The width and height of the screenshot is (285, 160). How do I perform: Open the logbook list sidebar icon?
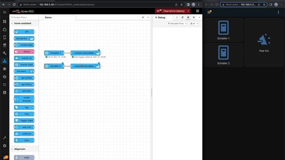[x=4, y=85]
